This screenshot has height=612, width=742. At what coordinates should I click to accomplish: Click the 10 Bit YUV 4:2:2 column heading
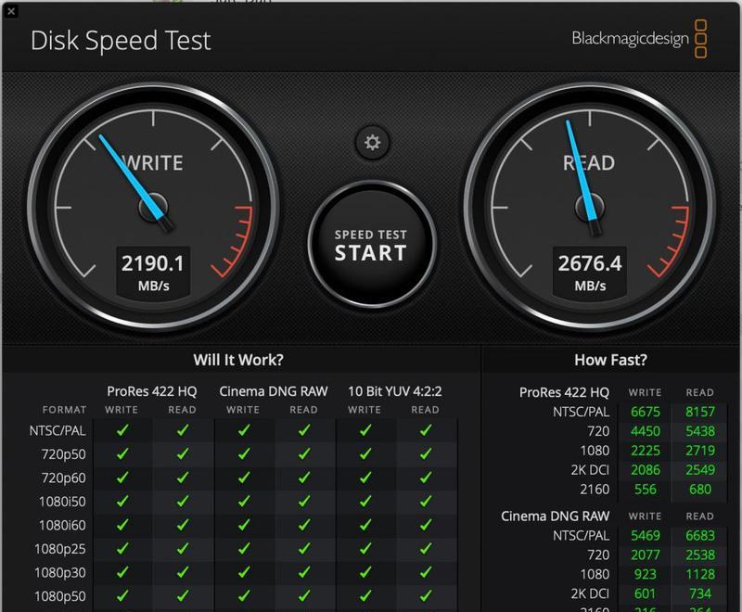(x=394, y=390)
